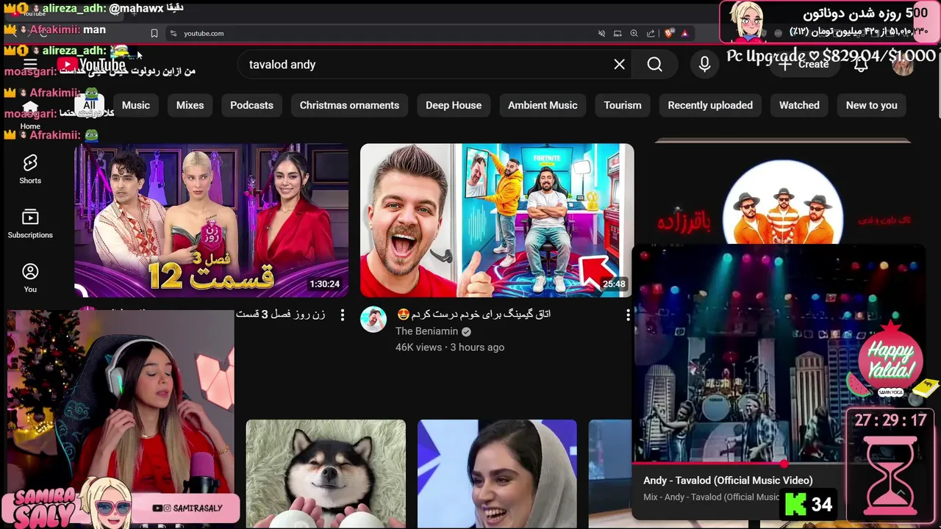Bookmark this page in the browser toolbar
Screen dimensions: 941x529
(x=154, y=33)
